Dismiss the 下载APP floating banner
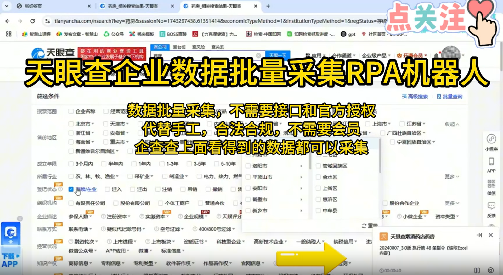This screenshot has height=275, width=503. tap(20, 218)
